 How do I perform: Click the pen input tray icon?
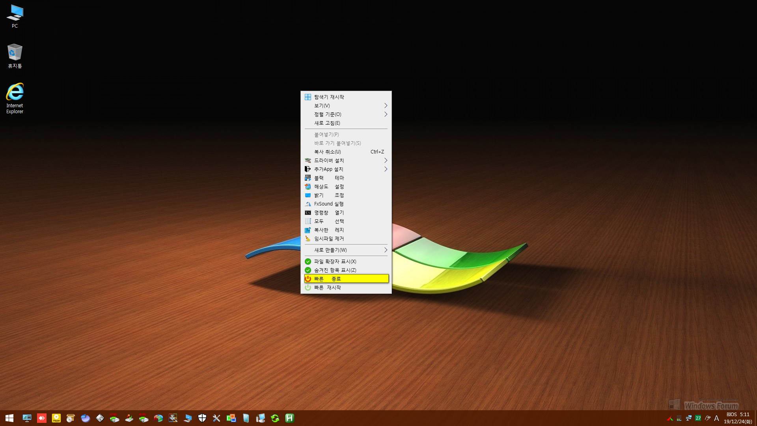coord(708,418)
